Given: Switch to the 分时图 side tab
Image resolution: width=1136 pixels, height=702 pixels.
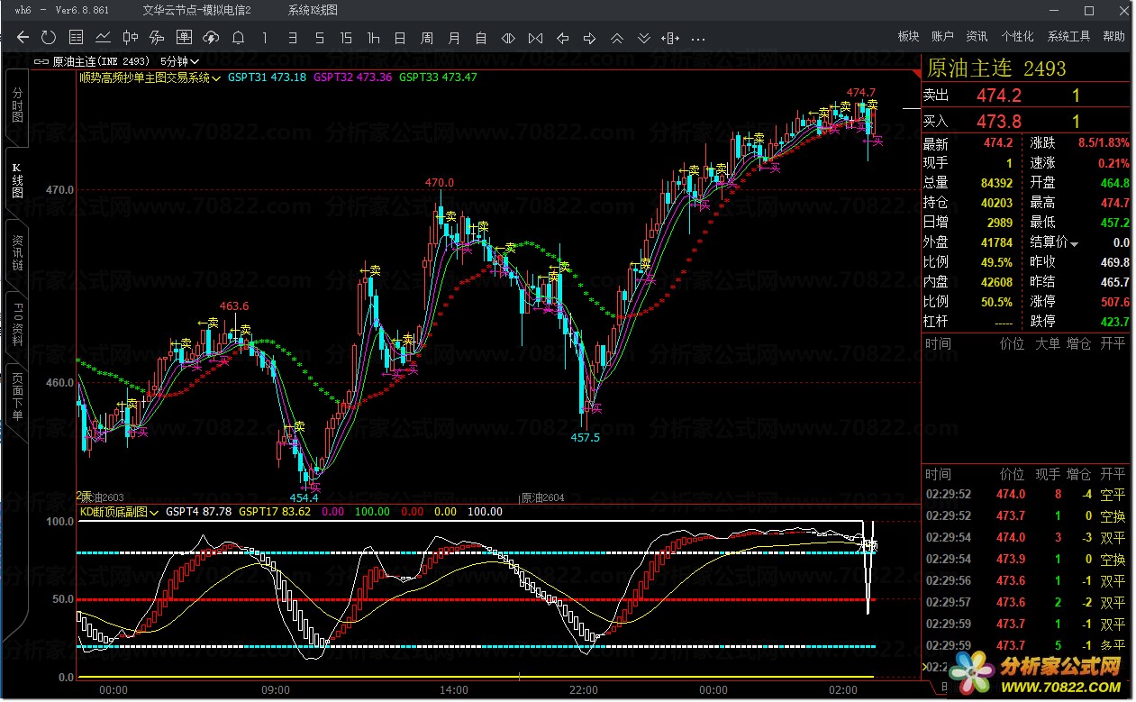Looking at the screenshot, I should tap(17, 105).
